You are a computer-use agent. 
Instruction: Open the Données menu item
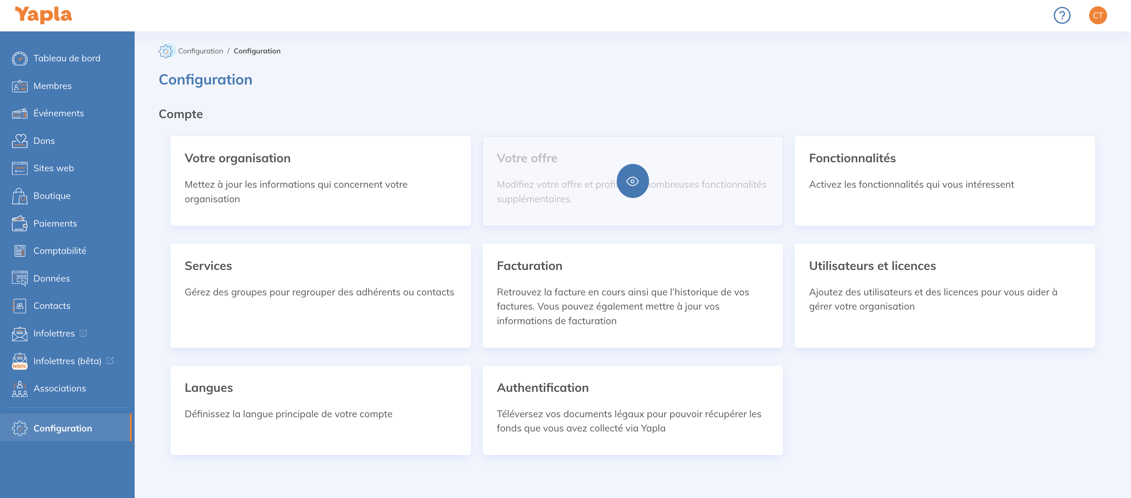(51, 278)
